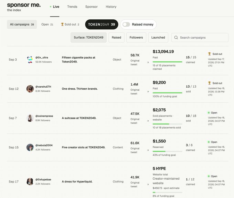Click the '3 / 6' claimed count
Image resolution: width=234 pixels, height=198 pixels.
pyautogui.click(x=189, y=145)
